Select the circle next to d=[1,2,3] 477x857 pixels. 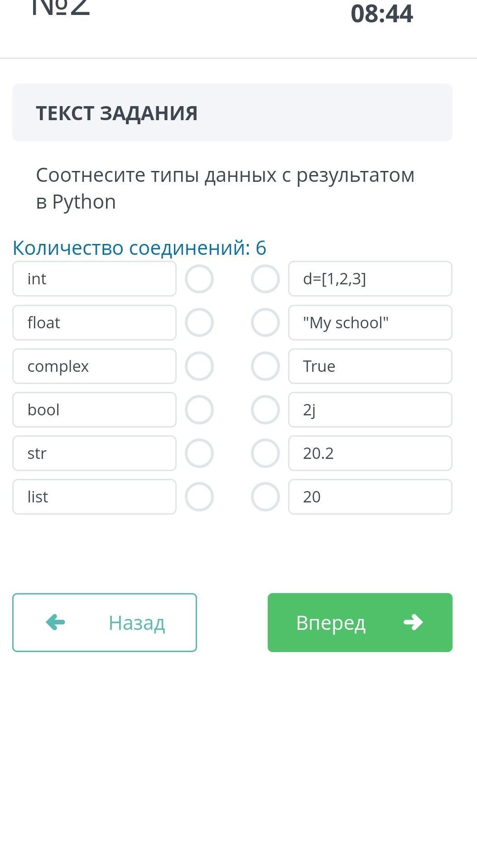pos(265,279)
